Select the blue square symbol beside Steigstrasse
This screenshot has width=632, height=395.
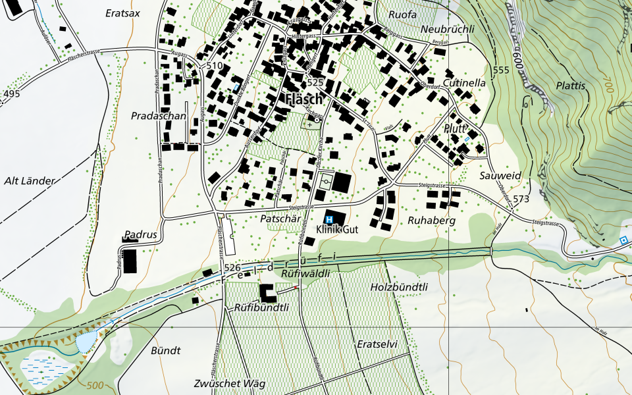[x=624, y=241]
